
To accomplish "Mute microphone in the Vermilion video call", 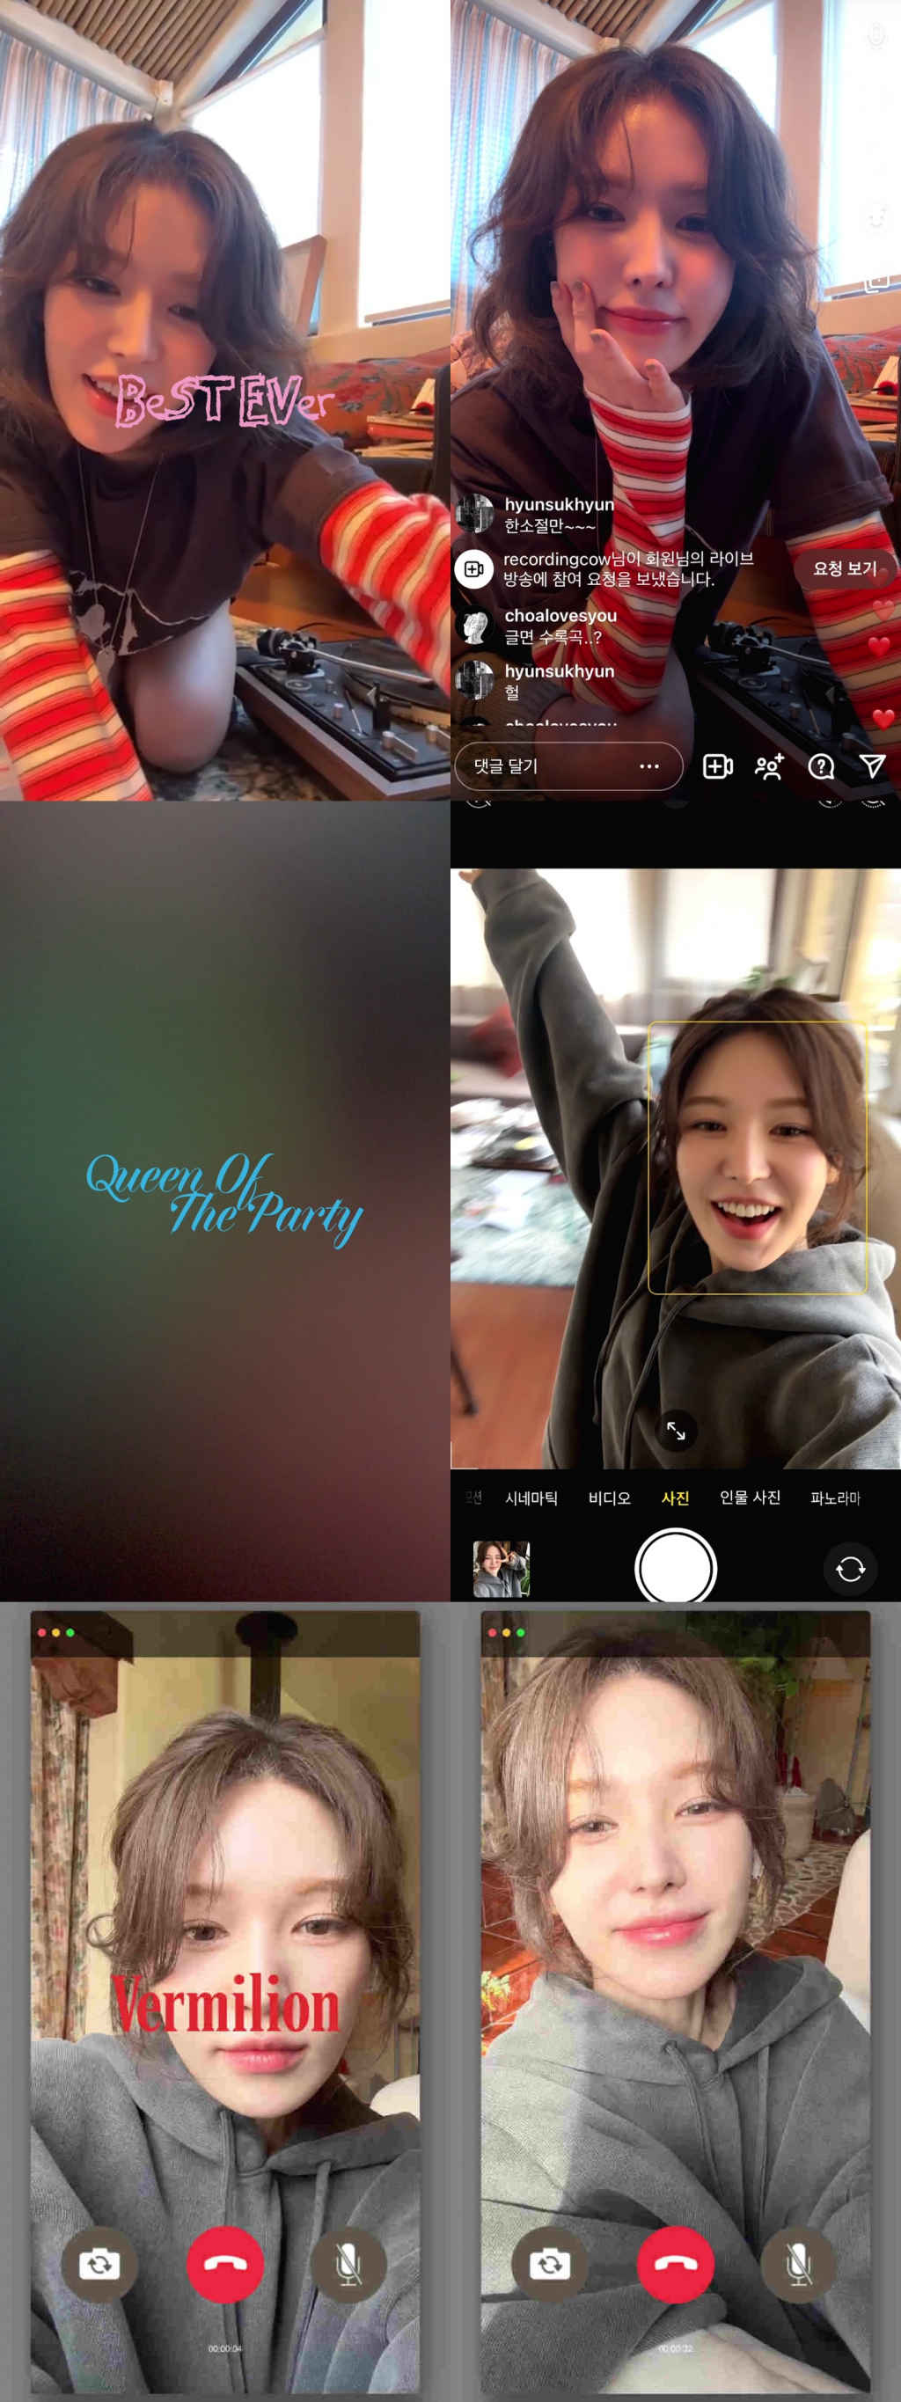I will 348,2264.
